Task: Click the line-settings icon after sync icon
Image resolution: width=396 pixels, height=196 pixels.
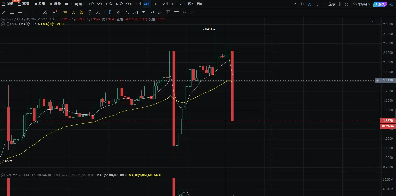Action: (98, 12)
